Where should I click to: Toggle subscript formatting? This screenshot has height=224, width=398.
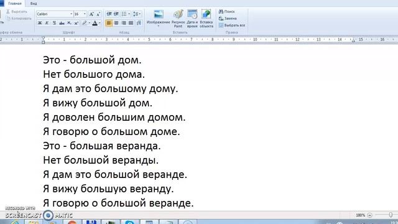[69, 23]
